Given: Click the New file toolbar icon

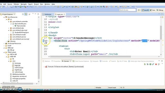Looking at the screenshot, I should (x=2, y=7).
